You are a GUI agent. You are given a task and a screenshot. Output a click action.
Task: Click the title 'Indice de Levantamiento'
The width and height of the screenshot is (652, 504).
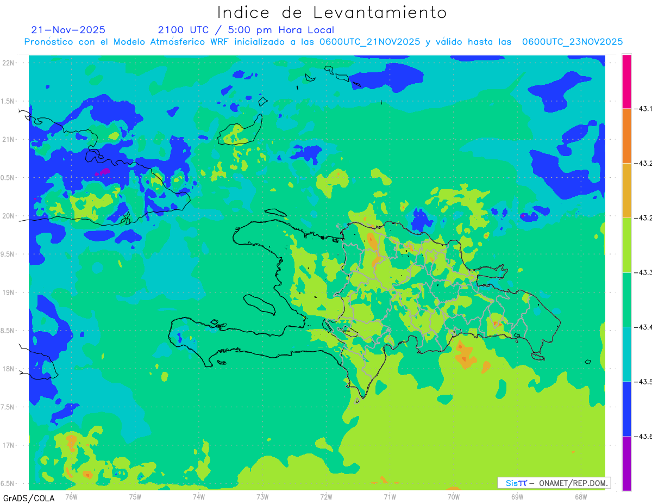pyautogui.click(x=331, y=13)
